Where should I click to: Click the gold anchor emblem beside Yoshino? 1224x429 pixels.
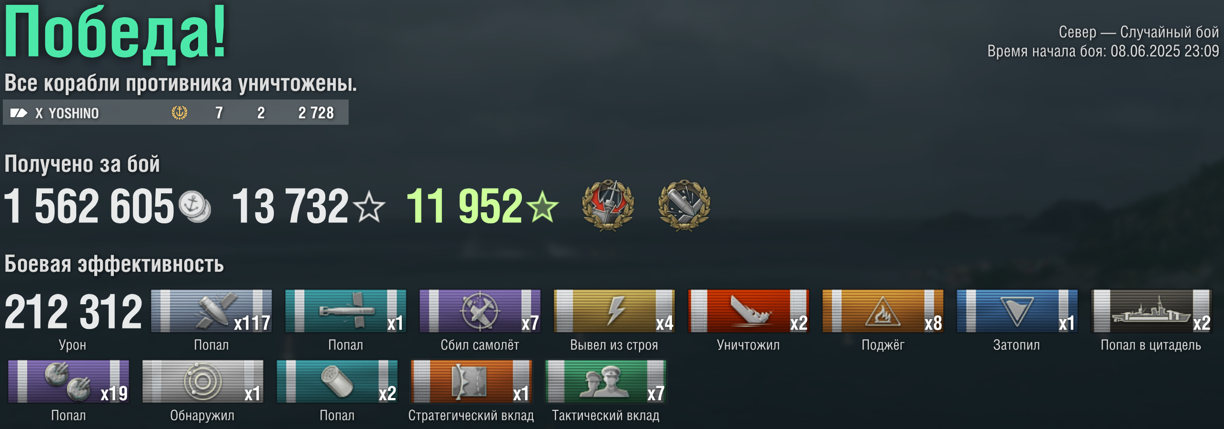[x=180, y=113]
